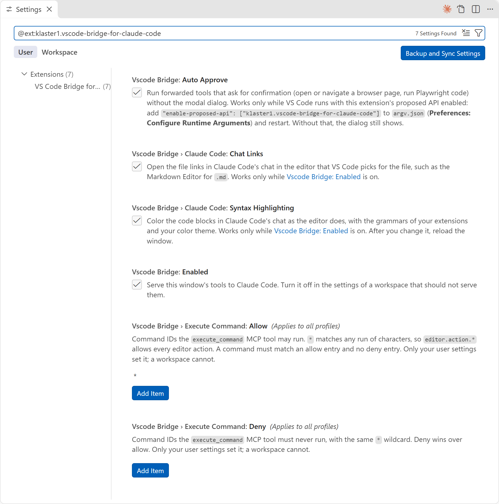Switch to the User settings tab
The width and height of the screenshot is (499, 504).
(x=25, y=52)
